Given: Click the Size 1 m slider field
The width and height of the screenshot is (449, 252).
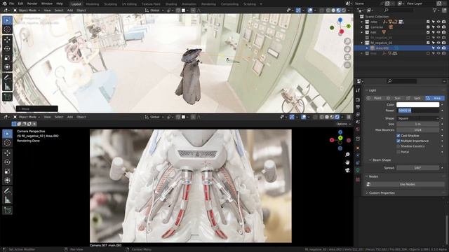Looking at the screenshot, I should point(418,124).
